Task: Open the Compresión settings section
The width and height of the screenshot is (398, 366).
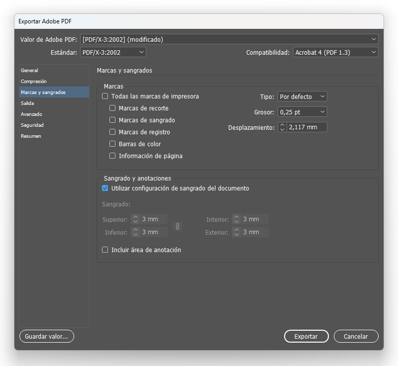Action: click(54, 82)
